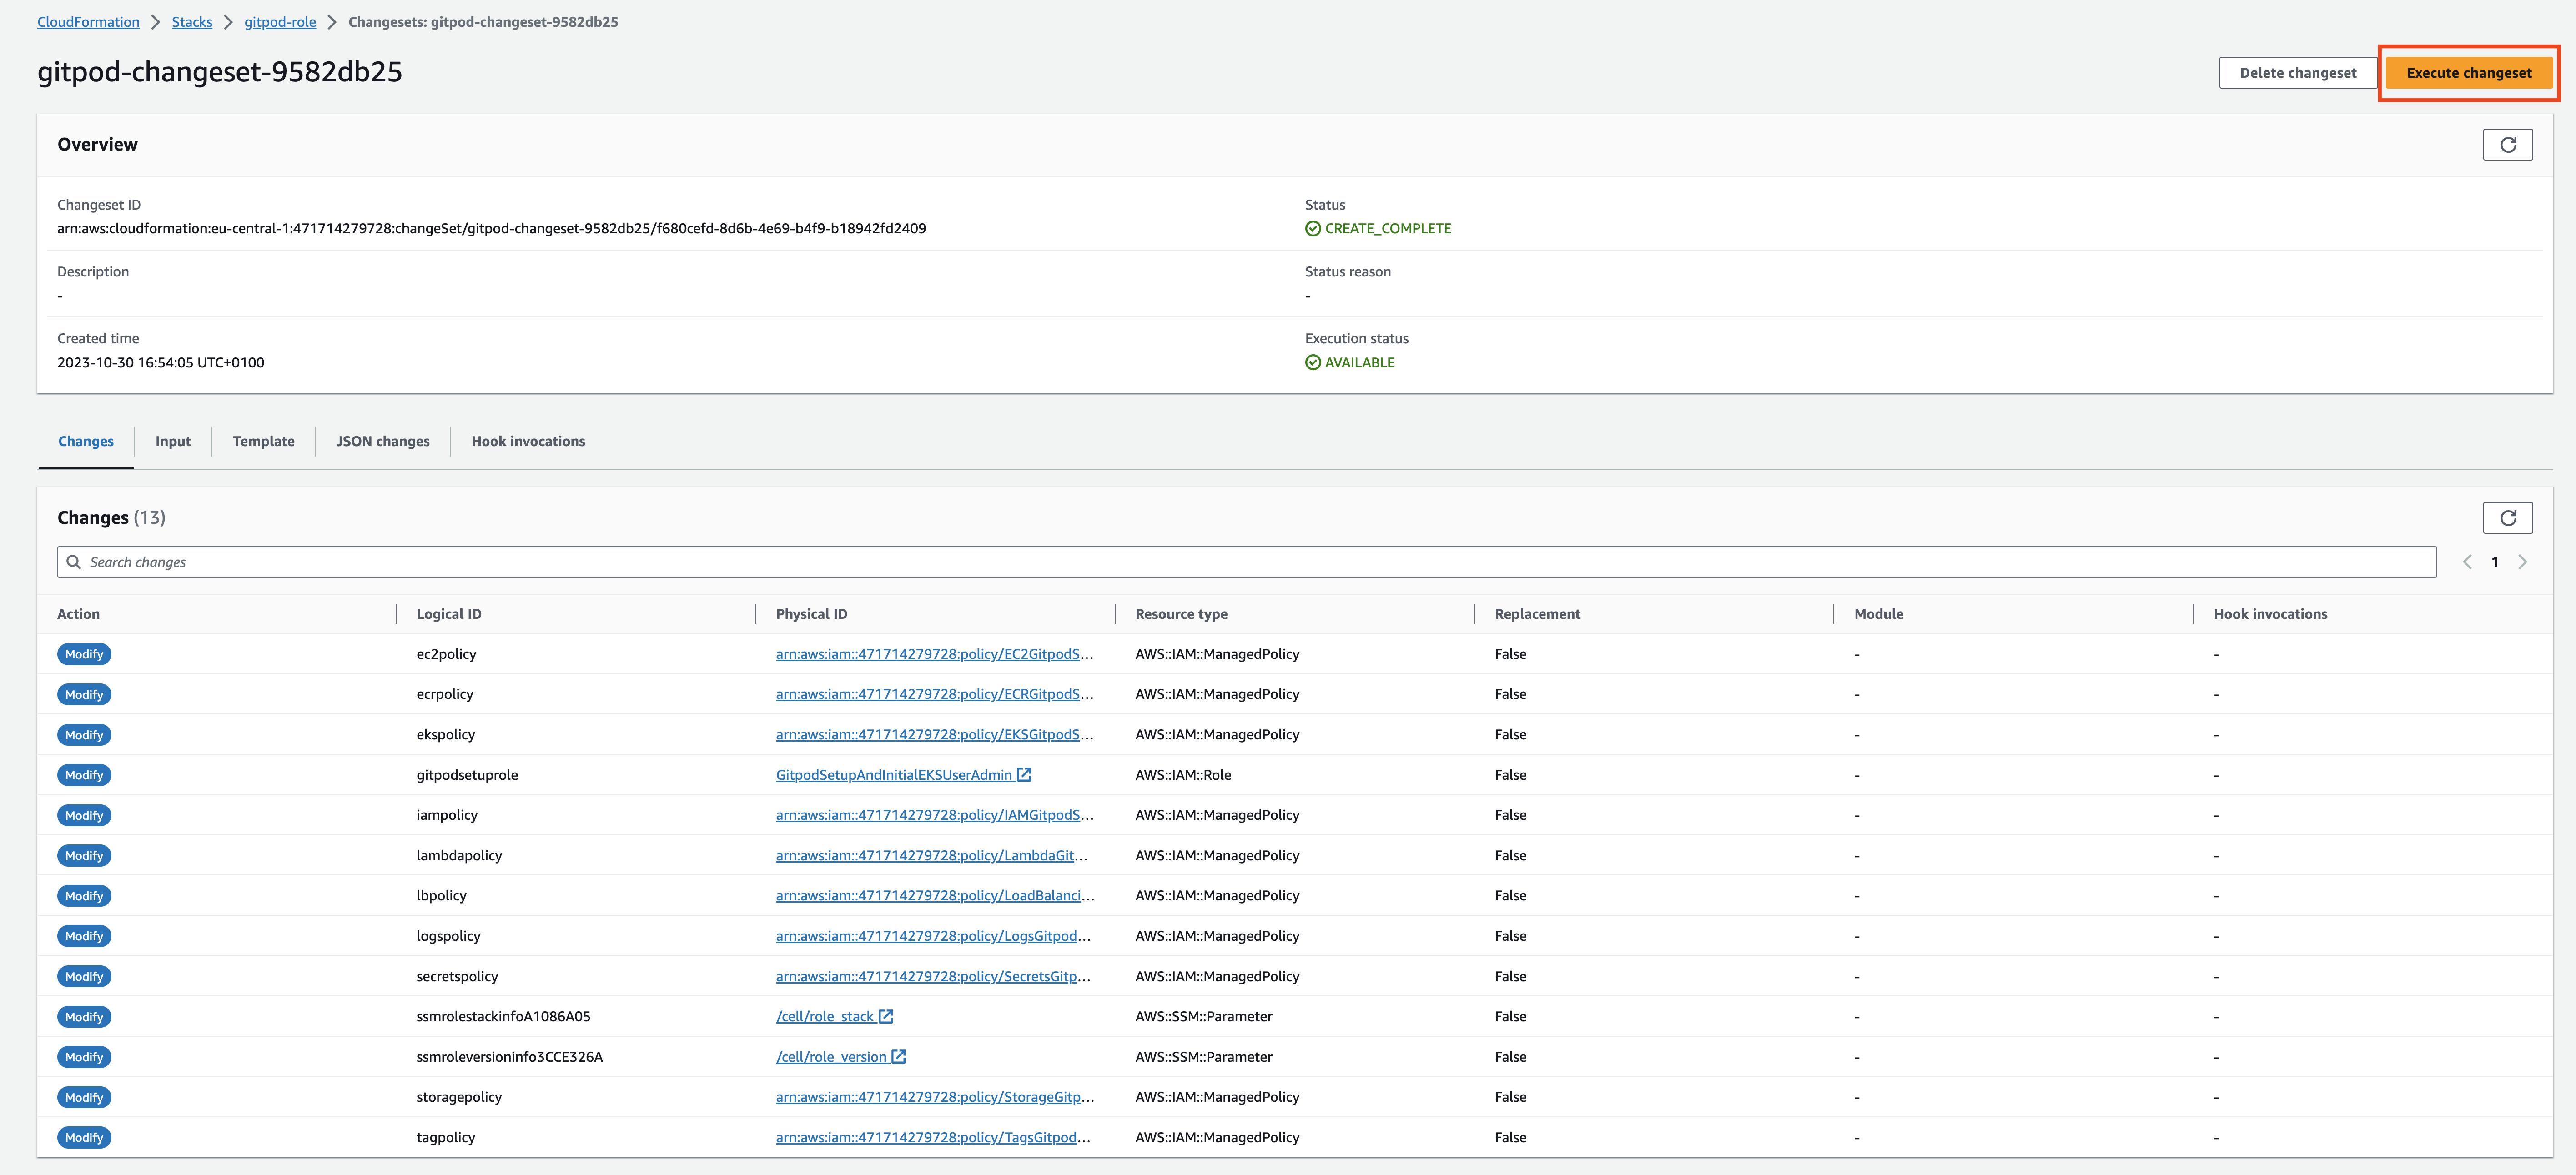Open the JSON changes tab
2576x1175 pixels.
pos(381,441)
